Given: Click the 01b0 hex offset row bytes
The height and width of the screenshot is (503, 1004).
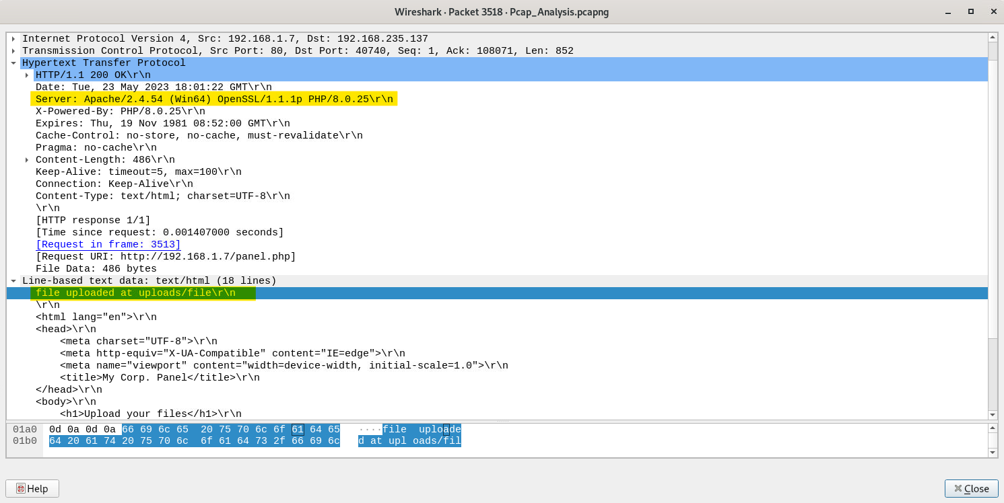Looking at the screenshot, I should pyautogui.click(x=194, y=441).
